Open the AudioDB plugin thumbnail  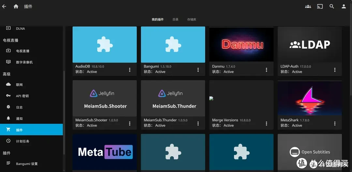click(105, 44)
